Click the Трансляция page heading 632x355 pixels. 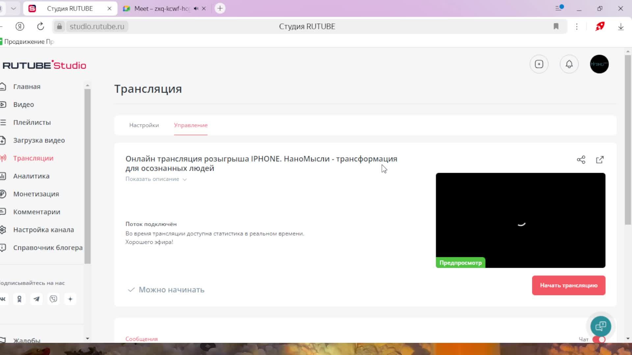pos(148,89)
